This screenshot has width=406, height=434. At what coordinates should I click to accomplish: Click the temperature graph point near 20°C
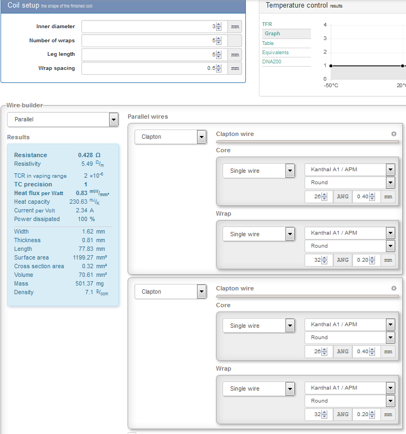tap(402, 66)
